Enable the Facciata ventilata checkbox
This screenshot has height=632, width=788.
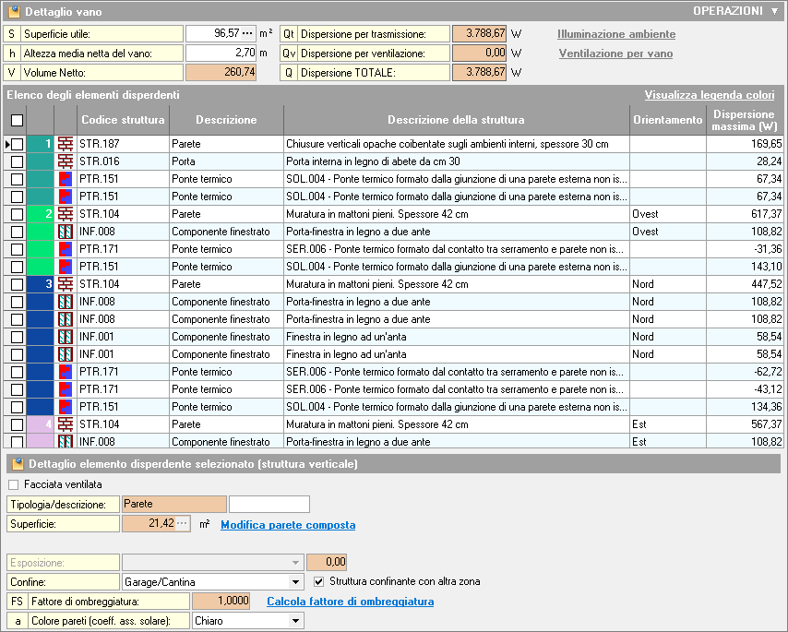click(x=13, y=484)
